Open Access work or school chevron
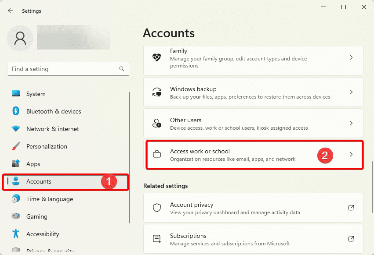The height and width of the screenshot is (255, 374). [x=351, y=154]
